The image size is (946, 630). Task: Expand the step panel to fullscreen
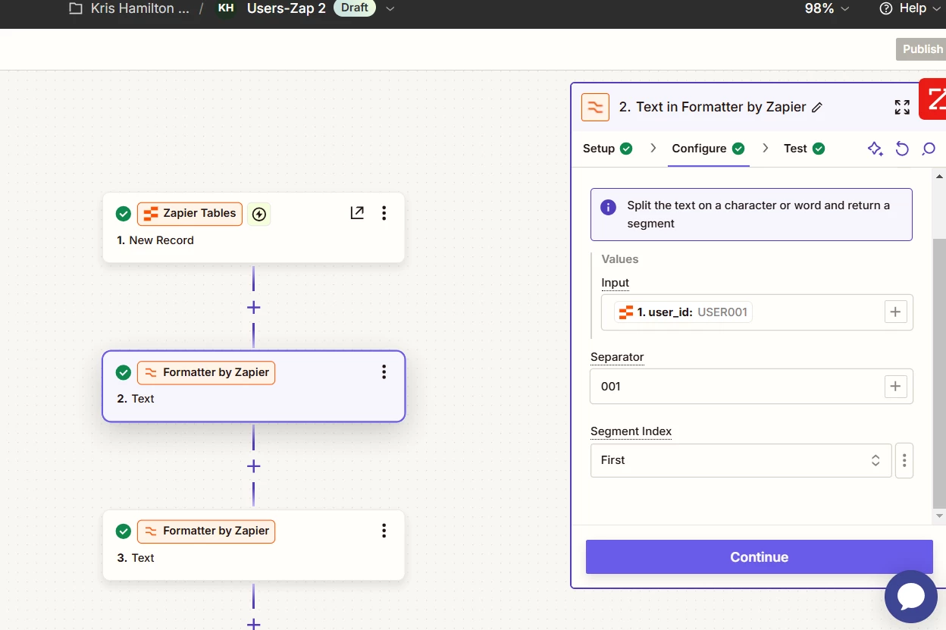point(902,107)
